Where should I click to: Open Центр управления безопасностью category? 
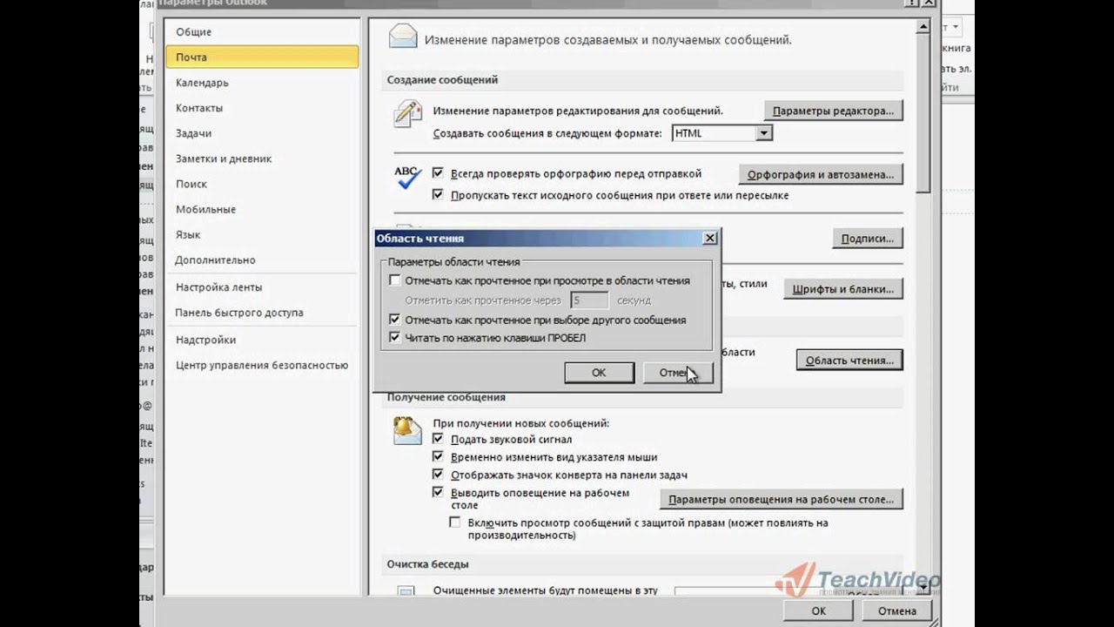click(261, 365)
